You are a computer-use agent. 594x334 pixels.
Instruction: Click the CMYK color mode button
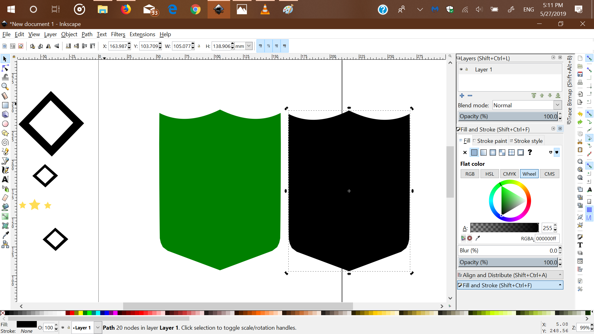click(x=509, y=174)
